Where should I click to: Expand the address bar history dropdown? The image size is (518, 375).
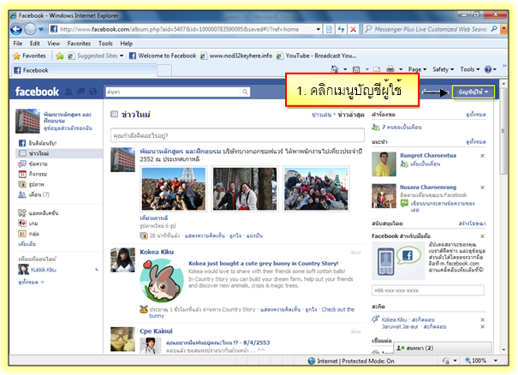(x=318, y=29)
